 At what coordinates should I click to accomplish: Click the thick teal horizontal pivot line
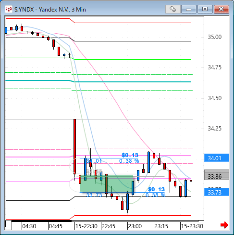99,81
